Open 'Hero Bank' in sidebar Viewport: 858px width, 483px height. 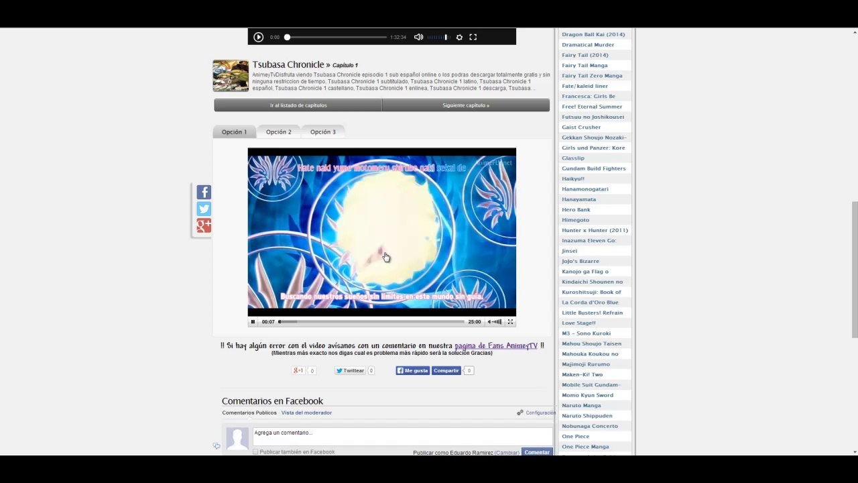[x=576, y=210]
